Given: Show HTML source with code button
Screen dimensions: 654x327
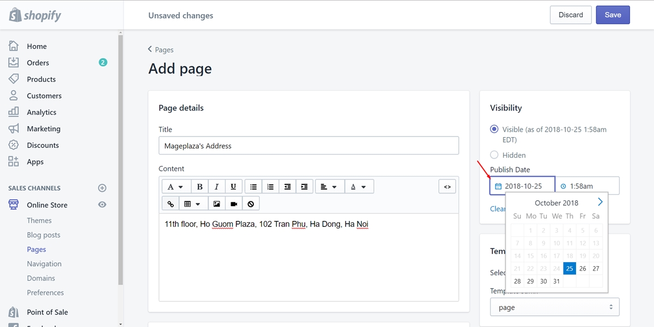Looking at the screenshot, I should (x=447, y=187).
